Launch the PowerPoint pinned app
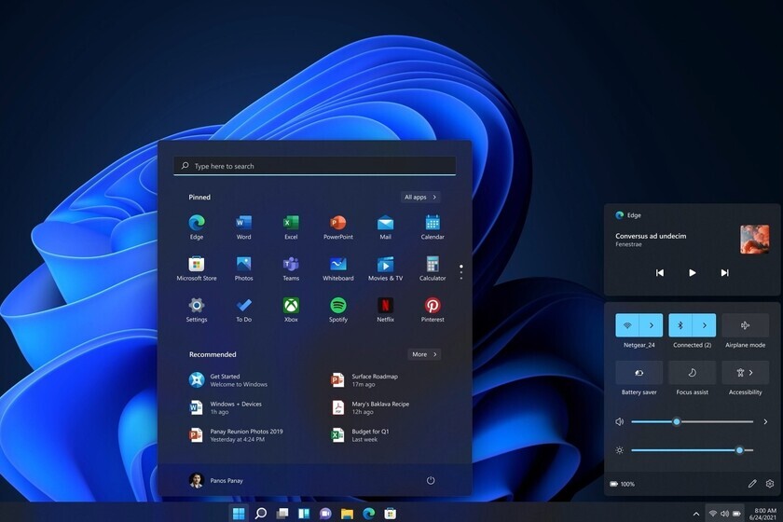783x522 pixels. click(x=338, y=227)
